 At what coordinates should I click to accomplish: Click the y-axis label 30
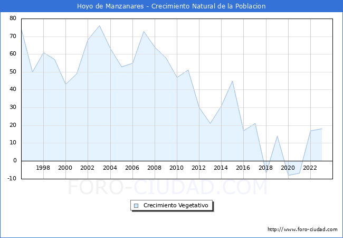13,107
